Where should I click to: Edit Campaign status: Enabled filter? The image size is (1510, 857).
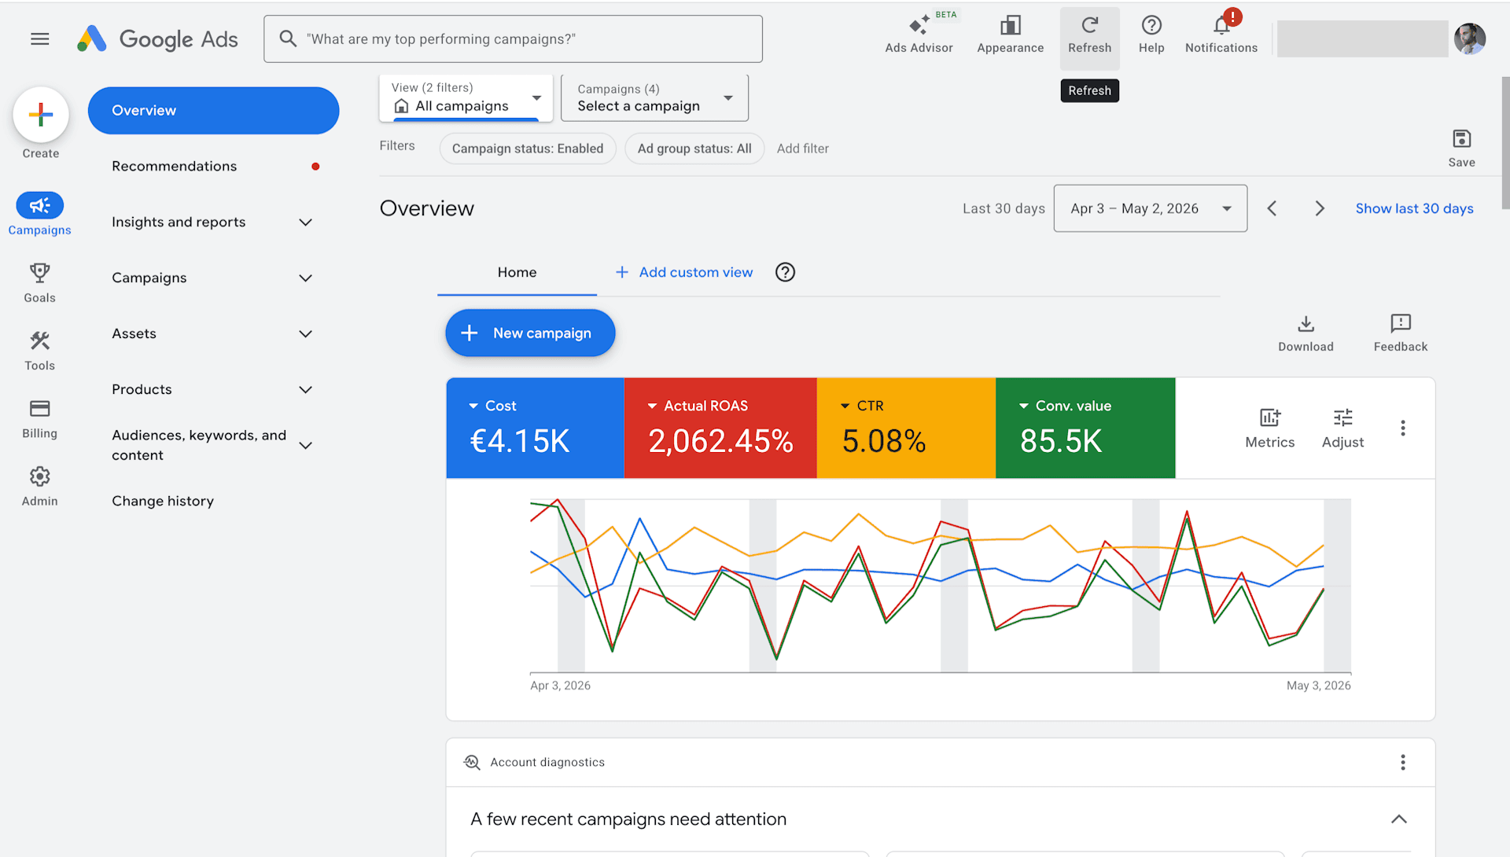pyautogui.click(x=528, y=149)
